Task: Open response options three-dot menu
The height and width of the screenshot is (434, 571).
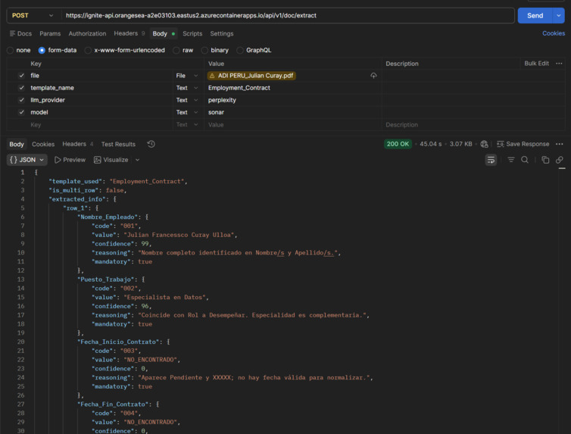Action: coord(560,144)
